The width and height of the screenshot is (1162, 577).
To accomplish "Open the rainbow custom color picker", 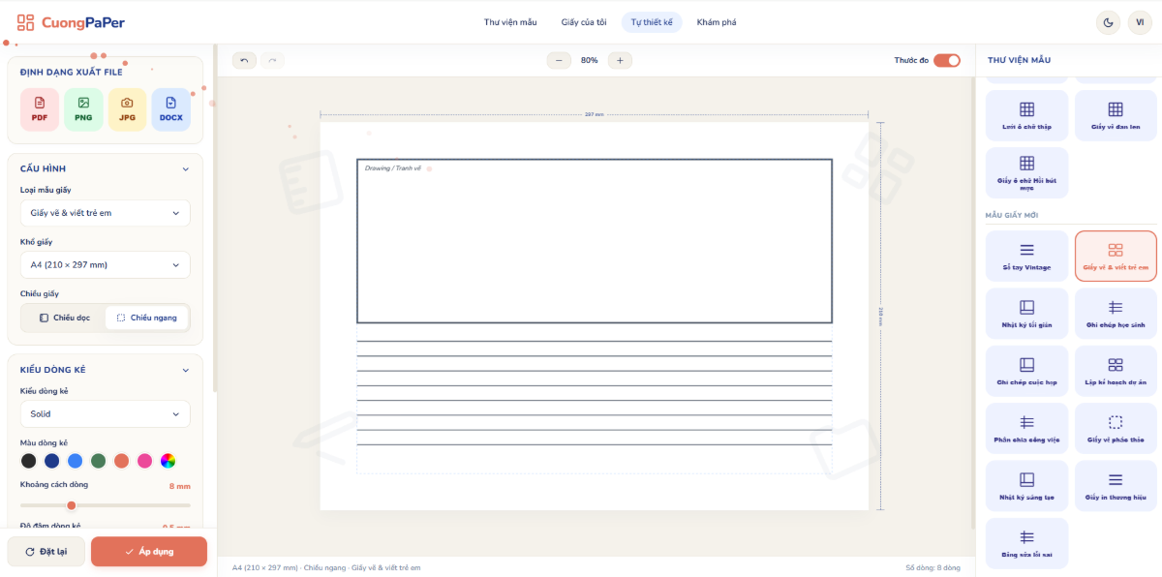I will [168, 461].
